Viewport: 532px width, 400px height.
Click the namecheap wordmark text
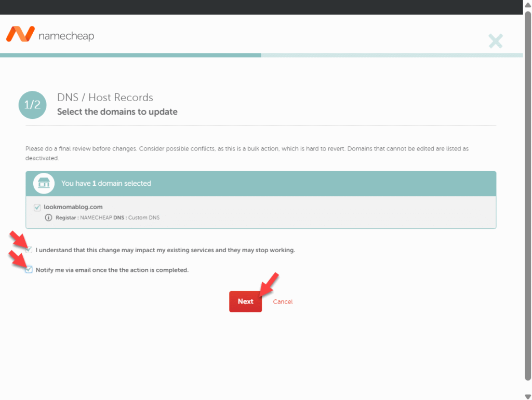pos(66,36)
